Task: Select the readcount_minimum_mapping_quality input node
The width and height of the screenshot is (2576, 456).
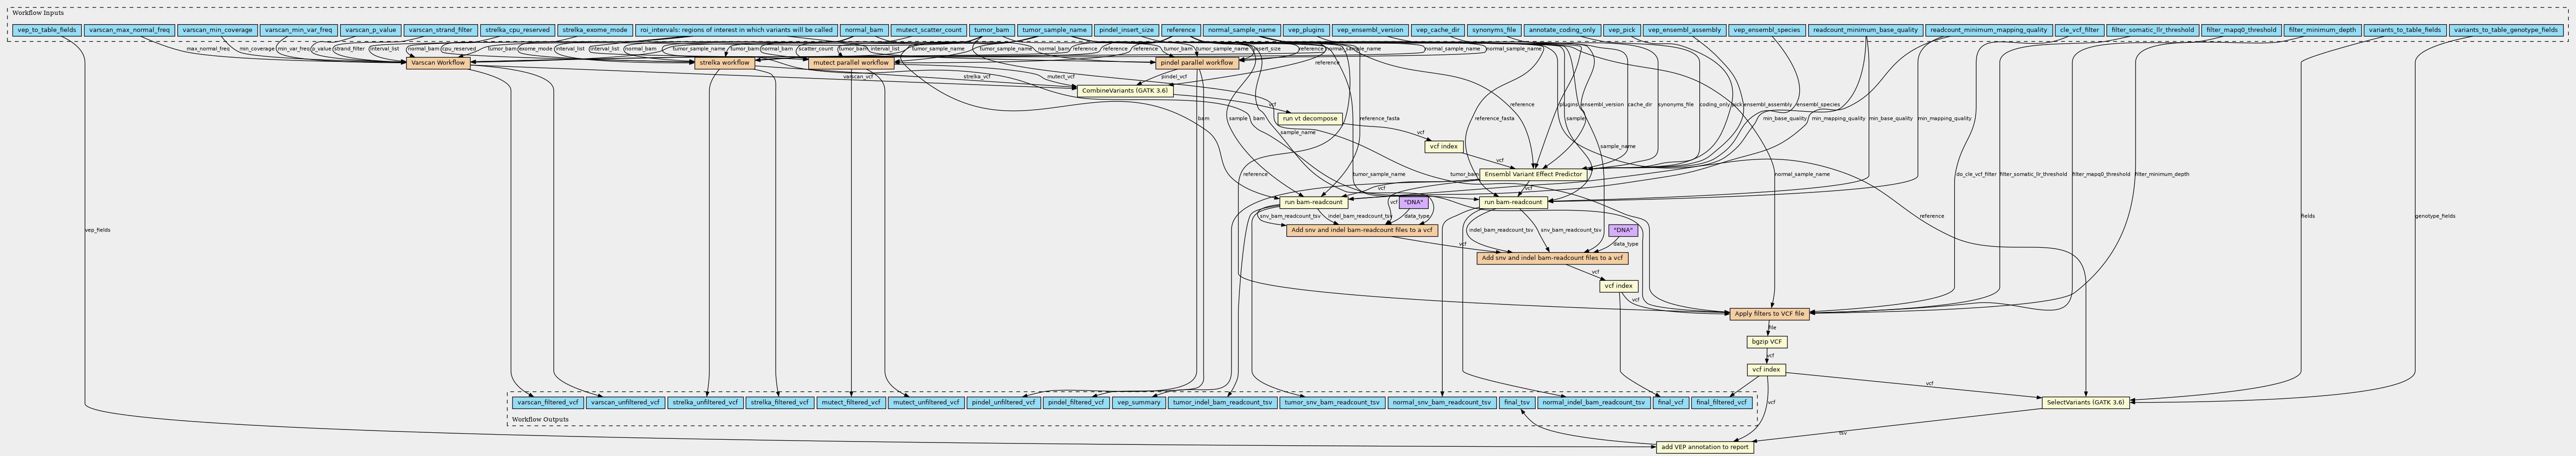Action: click(x=1989, y=30)
